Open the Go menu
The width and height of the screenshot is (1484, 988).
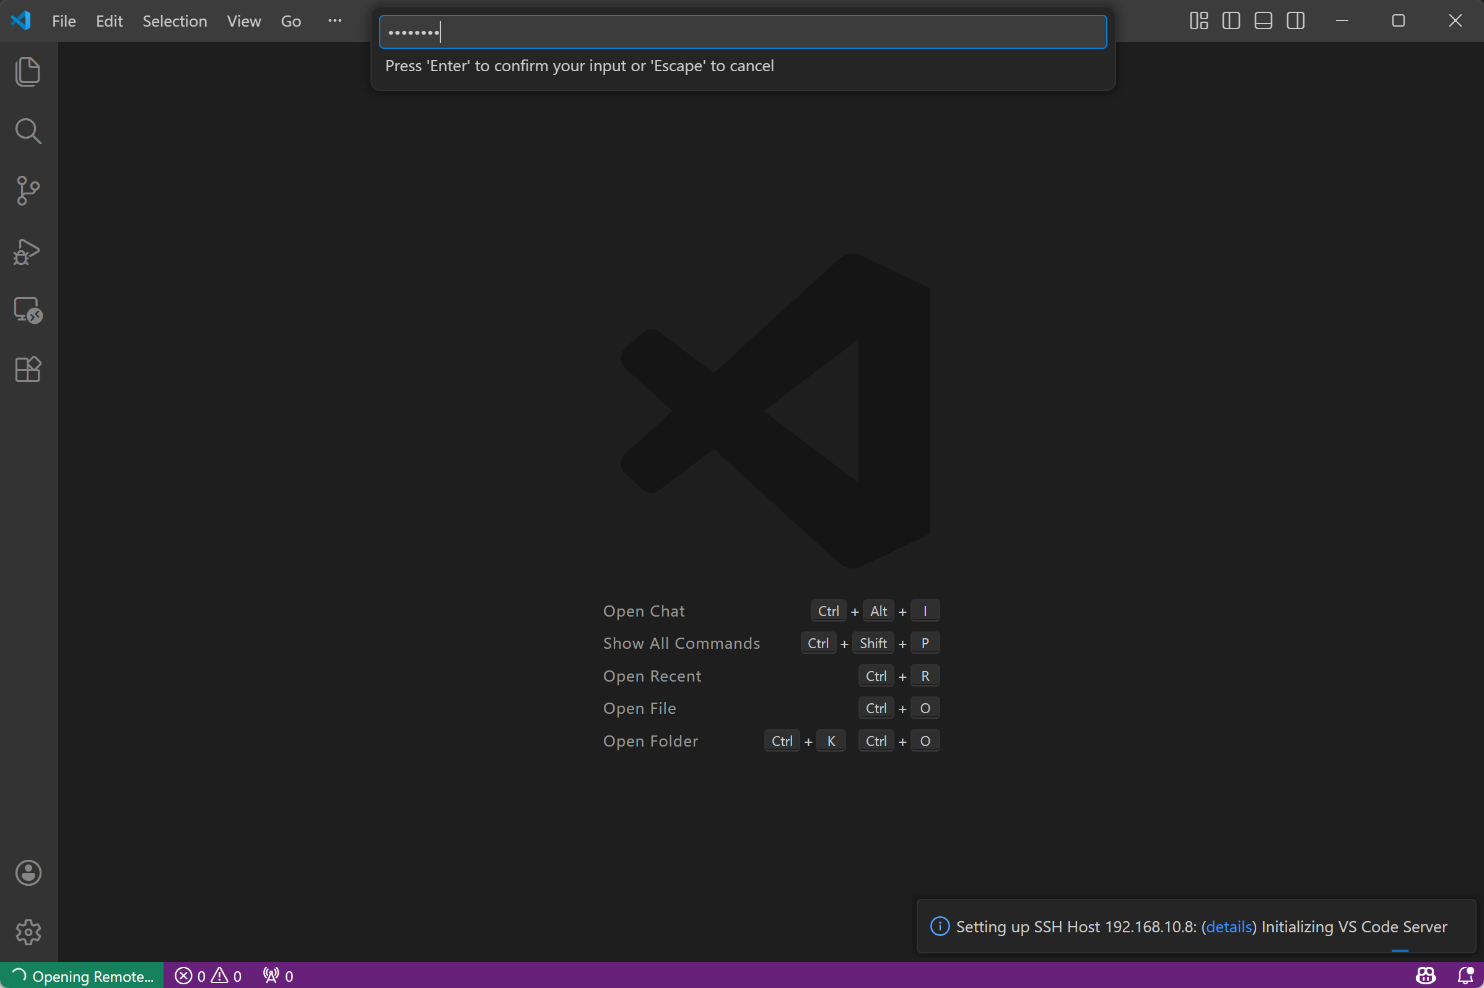coord(290,21)
